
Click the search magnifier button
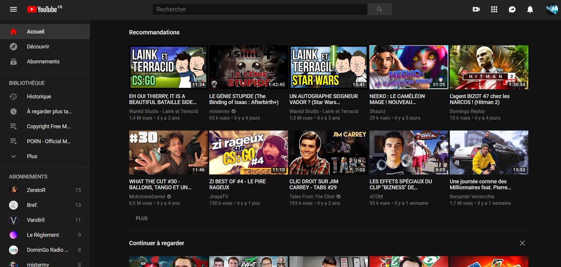(x=380, y=9)
